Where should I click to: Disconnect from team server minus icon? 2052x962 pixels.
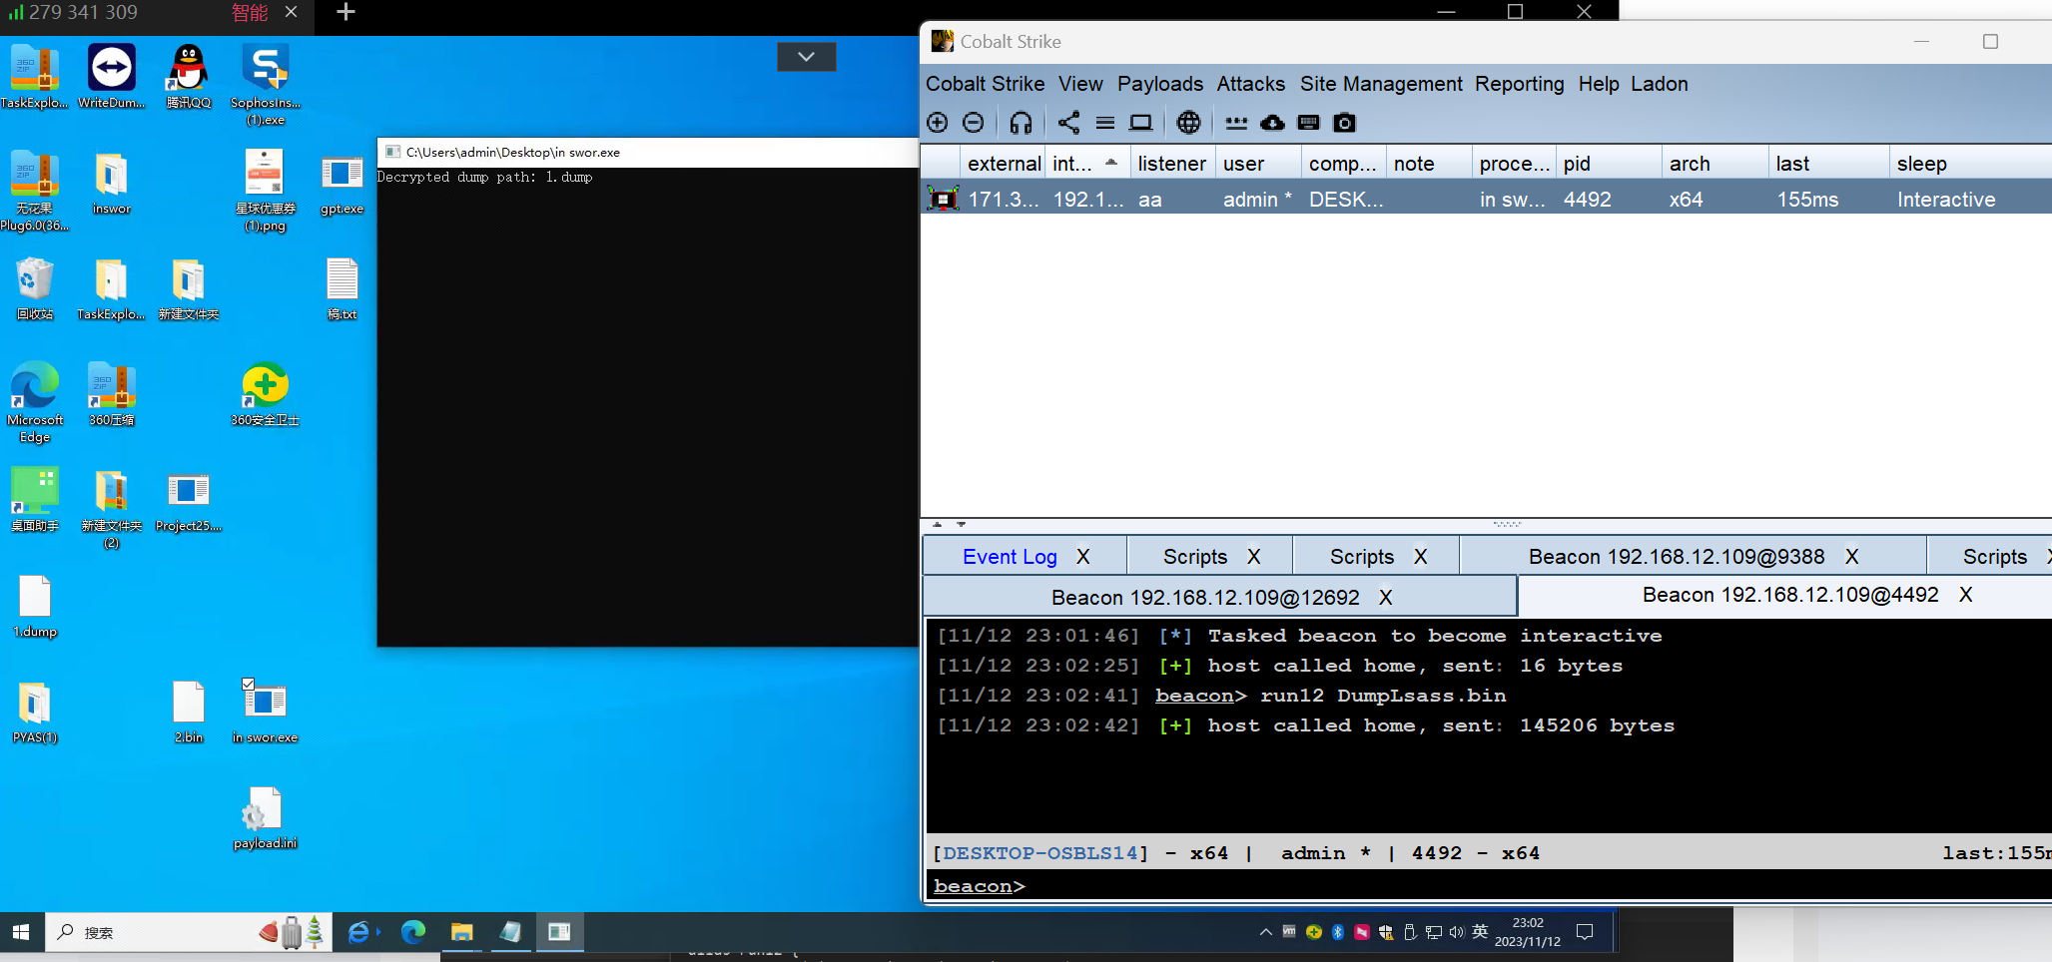point(974,122)
